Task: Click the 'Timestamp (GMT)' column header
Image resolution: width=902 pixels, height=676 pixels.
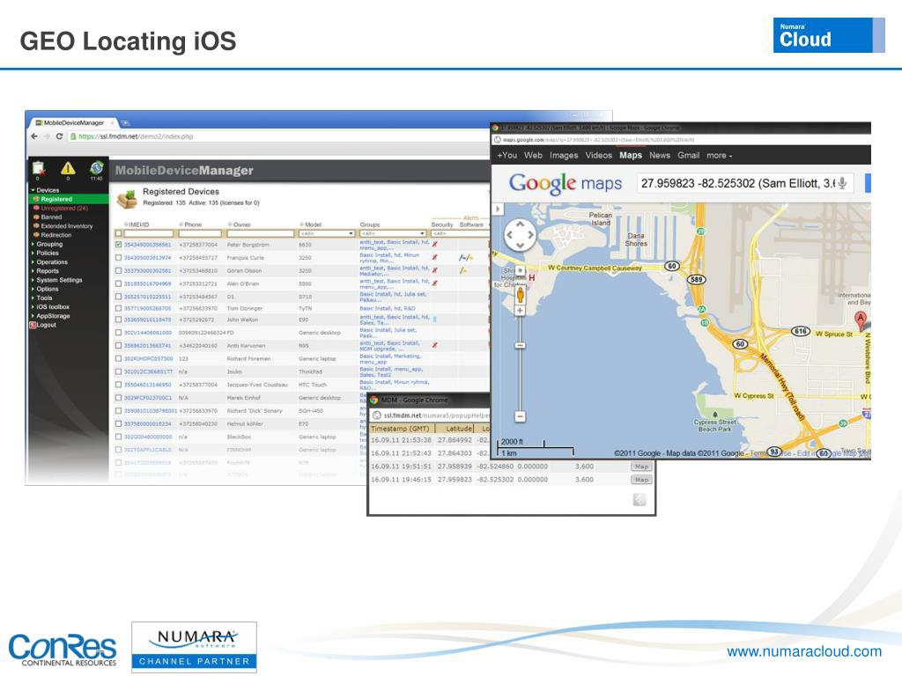Action: coord(402,429)
